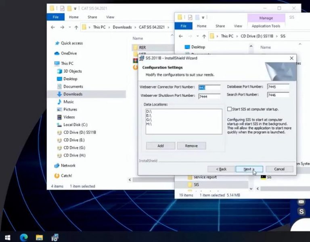Click the back arrow in CAT SIS window
The height and width of the screenshot is (242, 310).
tap(53, 27)
